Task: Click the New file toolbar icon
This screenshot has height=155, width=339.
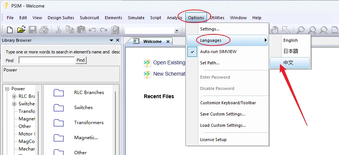Action: tap(10, 30)
